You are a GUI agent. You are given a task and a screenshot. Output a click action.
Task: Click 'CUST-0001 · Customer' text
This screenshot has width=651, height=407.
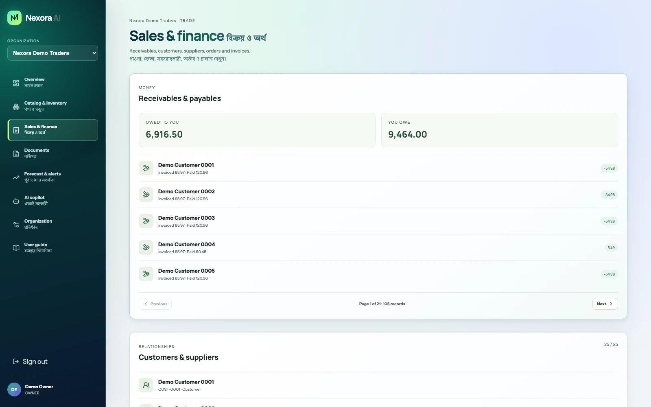179,389
